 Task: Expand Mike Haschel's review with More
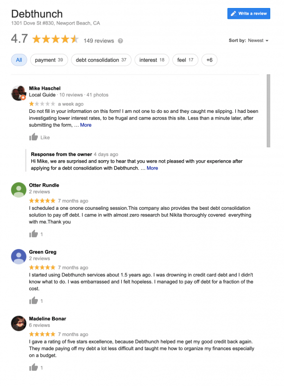click(x=86, y=125)
